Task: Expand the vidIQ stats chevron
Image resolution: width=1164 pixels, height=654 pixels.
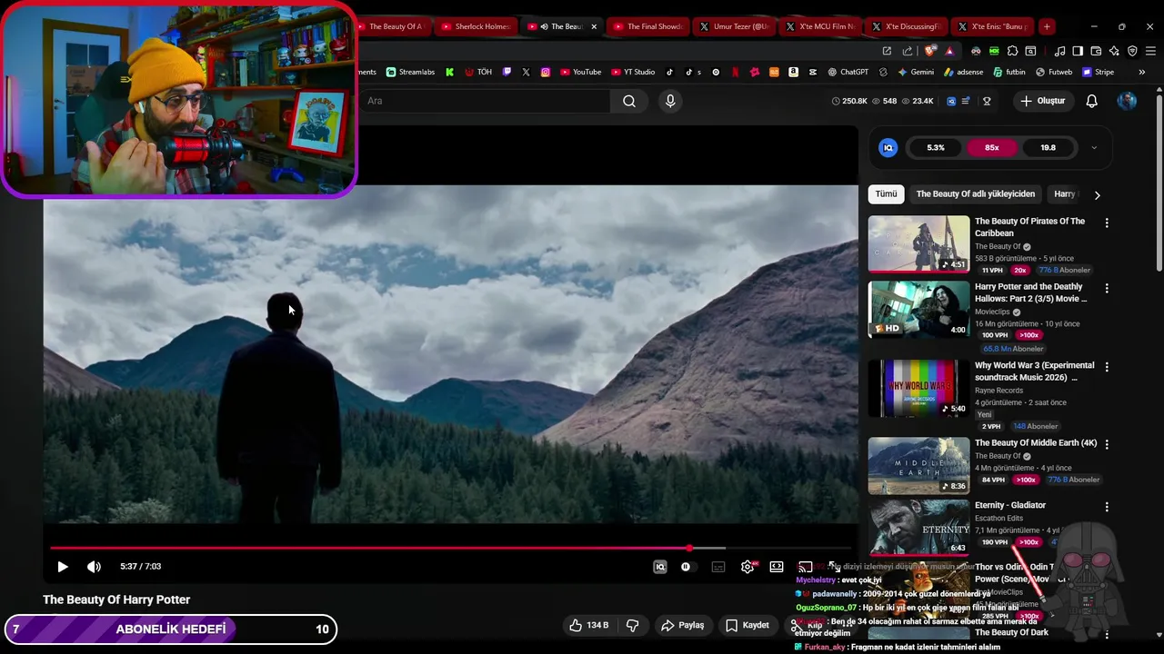Action: click(1094, 147)
